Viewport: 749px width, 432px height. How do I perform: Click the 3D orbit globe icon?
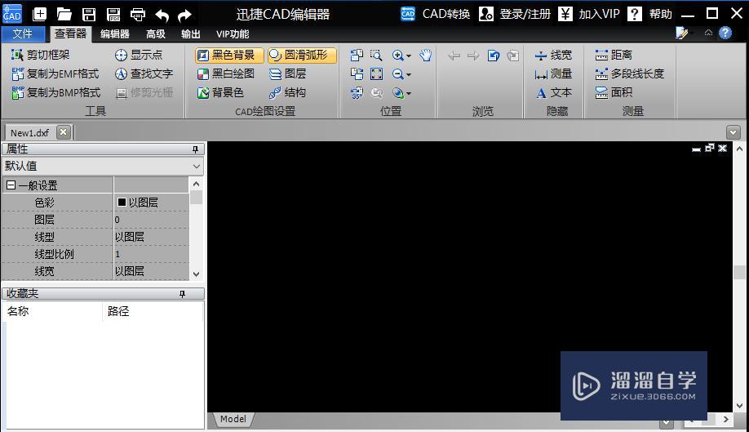(x=397, y=93)
